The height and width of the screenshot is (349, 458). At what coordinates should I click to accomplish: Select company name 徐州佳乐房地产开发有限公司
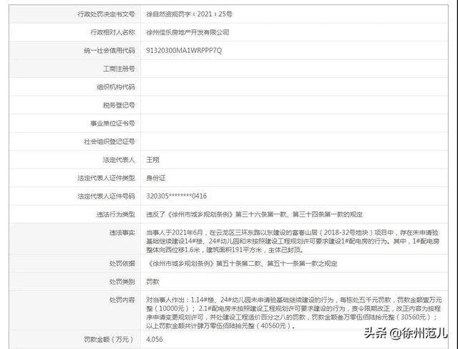click(187, 32)
